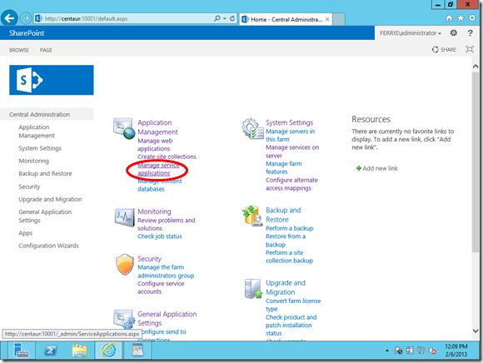Open Server Manager from taskbar
Image resolution: width=483 pixels, height=363 pixels.
22,351
